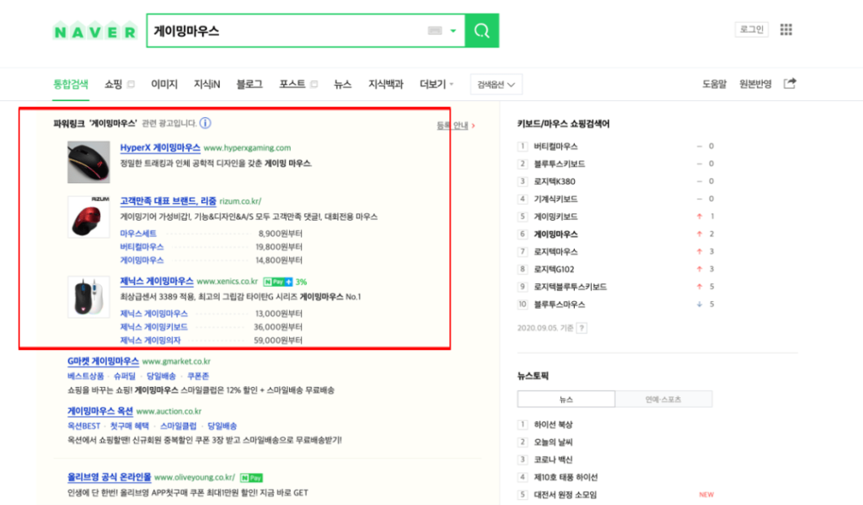The image size is (863, 505).
Task: Click the help question mark next to 2020.09.05. 기준
Action: point(582,328)
